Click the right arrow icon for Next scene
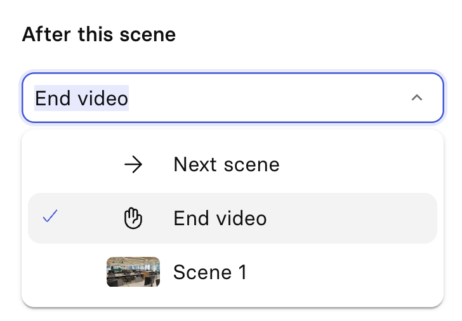 (133, 165)
